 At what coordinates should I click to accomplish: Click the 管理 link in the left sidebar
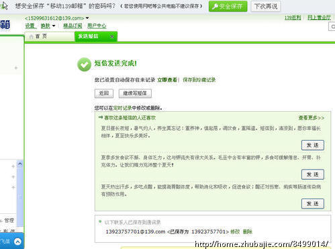tap(9, 221)
